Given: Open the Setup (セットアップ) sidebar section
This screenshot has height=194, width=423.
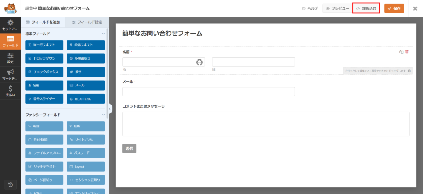Looking at the screenshot, I should [x=10, y=25].
